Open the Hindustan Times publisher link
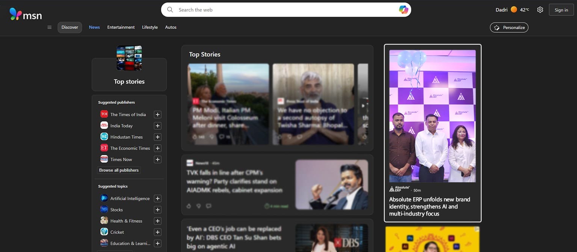 coord(127,137)
